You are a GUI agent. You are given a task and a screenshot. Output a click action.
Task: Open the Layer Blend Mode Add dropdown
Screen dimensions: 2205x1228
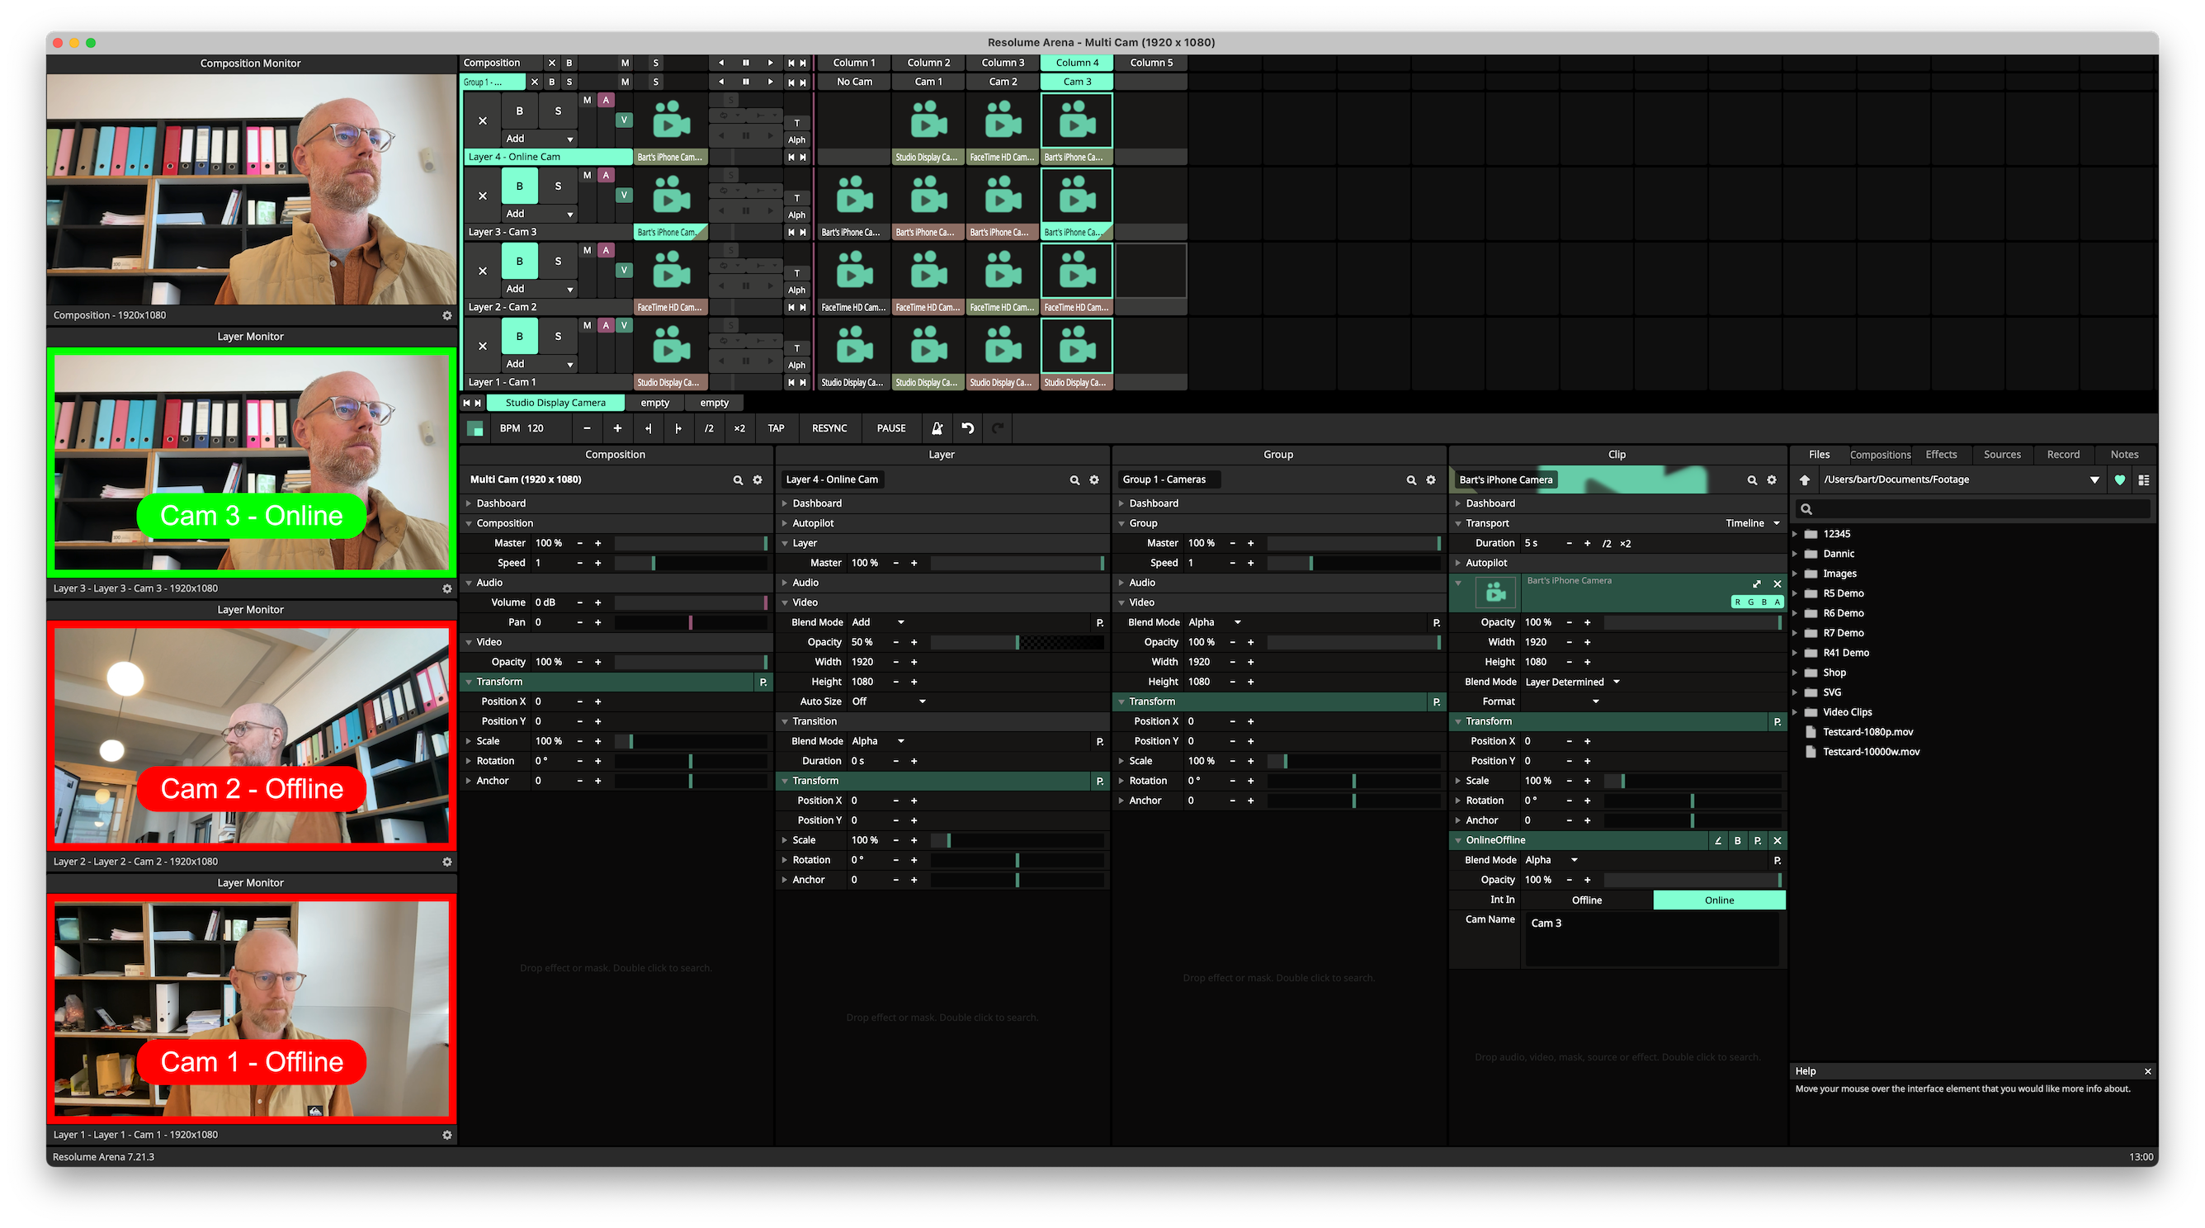tap(878, 622)
